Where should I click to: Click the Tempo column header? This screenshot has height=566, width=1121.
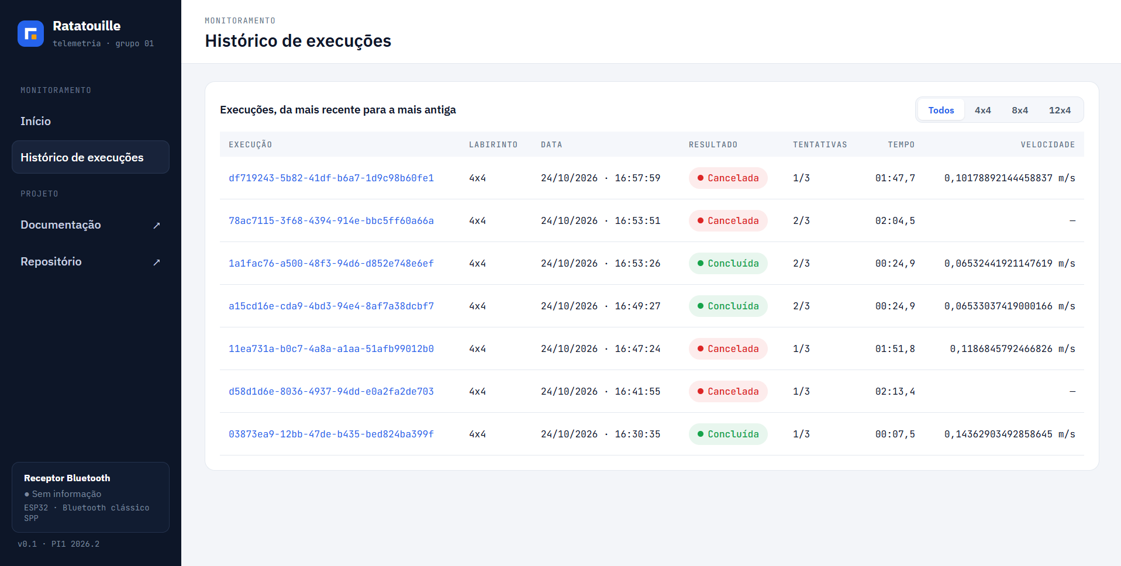[901, 144]
